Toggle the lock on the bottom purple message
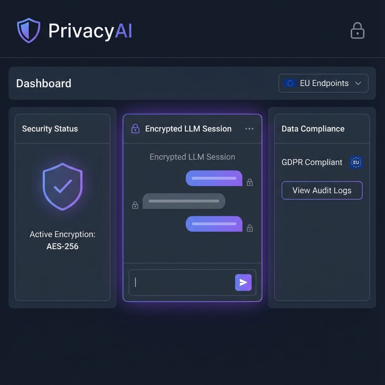385x385 pixels. (249, 227)
